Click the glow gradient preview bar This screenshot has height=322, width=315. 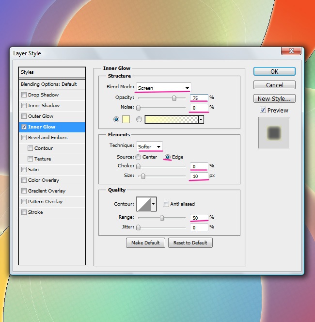[171, 119]
